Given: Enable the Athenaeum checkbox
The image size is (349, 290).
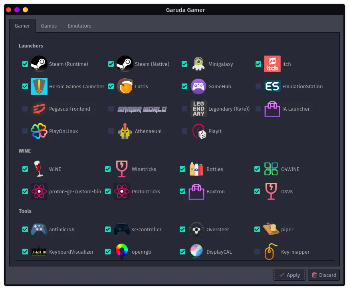Looking at the screenshot, I should coord(111,131).
